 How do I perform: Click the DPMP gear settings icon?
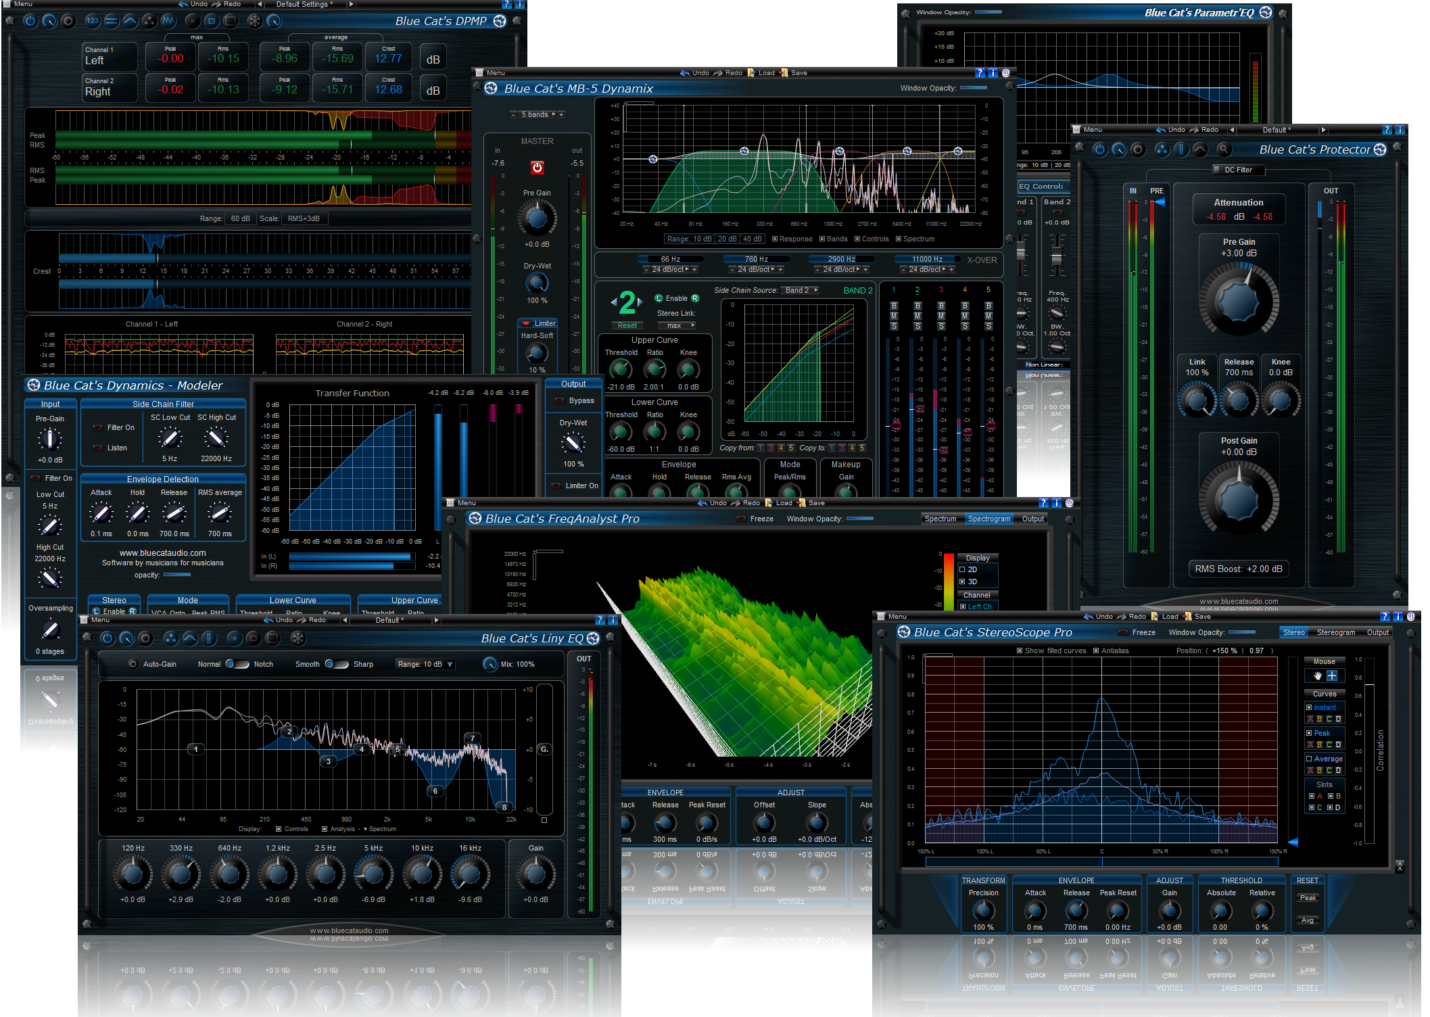[68, 21]
